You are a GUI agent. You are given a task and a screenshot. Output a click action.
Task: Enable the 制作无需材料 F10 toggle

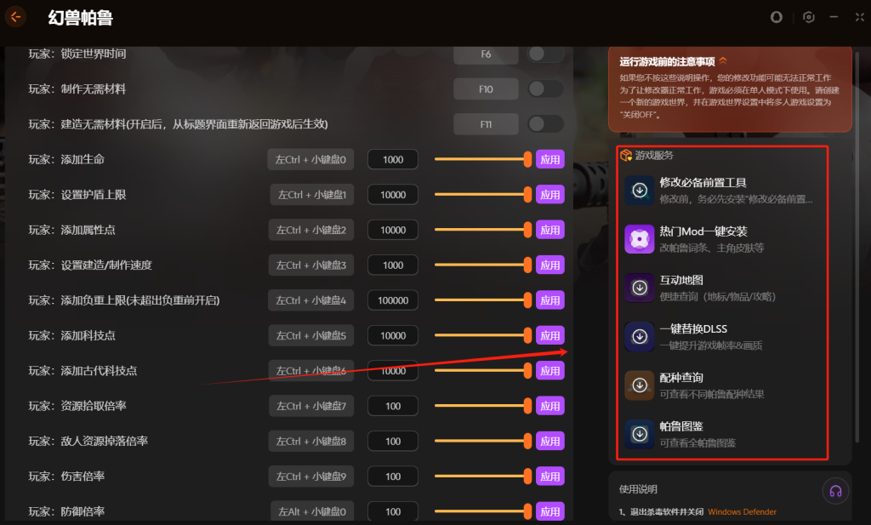click(545, 88)
